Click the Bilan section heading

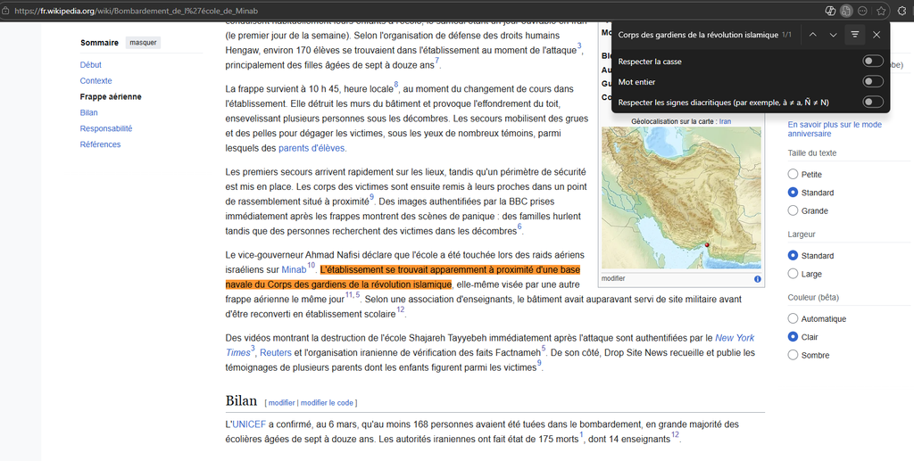241,400
